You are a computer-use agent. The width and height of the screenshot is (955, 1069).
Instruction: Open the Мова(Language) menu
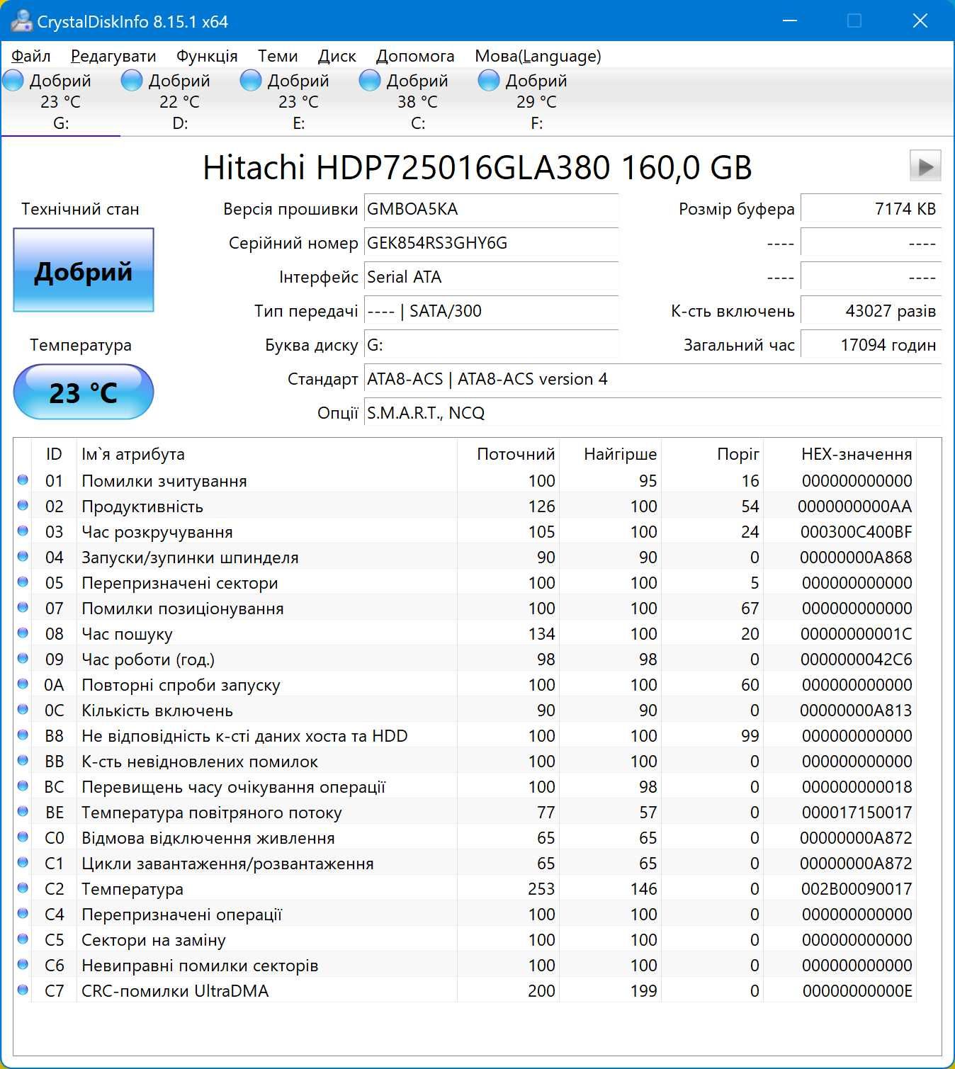click(538, 56)
